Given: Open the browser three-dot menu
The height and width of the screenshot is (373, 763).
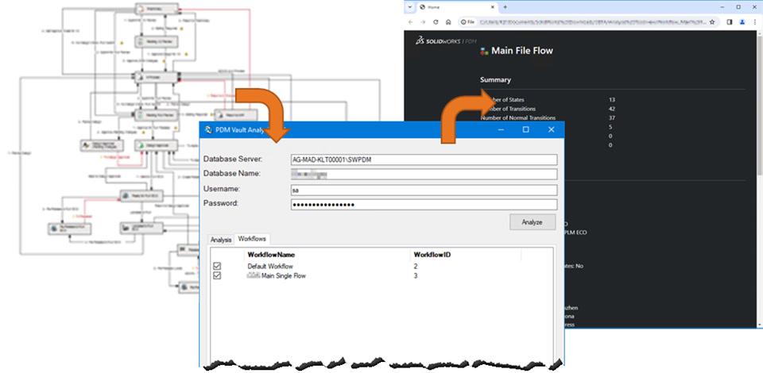Looking at the screenshot, I should (x=754, y=22).
